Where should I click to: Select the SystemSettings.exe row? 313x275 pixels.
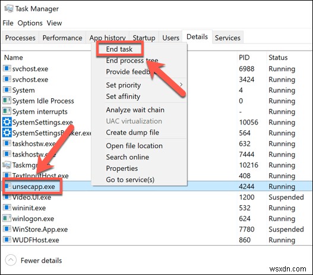(157, 122)
